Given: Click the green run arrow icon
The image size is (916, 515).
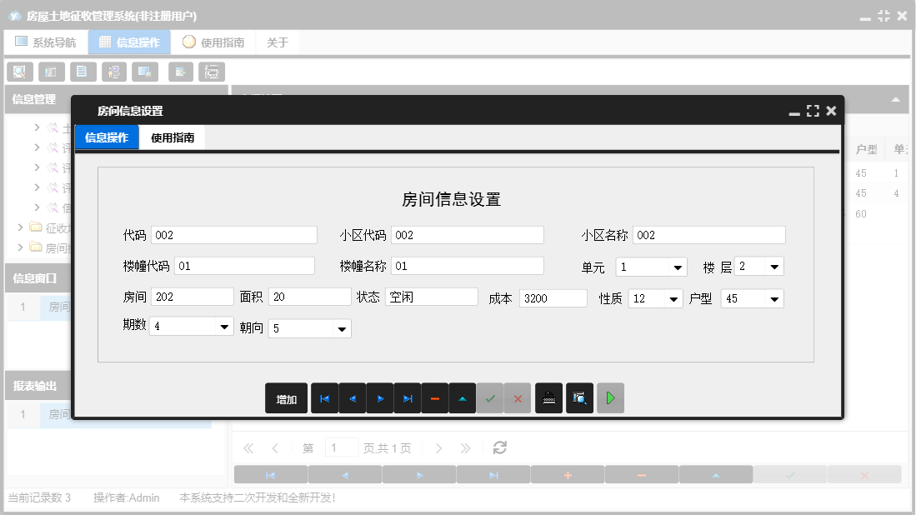Looking at the screenshot, I should (609, 398).
